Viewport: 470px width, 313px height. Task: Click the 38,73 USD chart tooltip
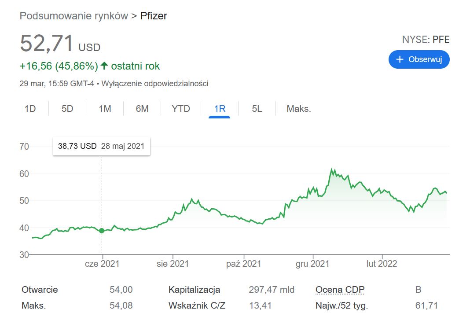point(101,147)
